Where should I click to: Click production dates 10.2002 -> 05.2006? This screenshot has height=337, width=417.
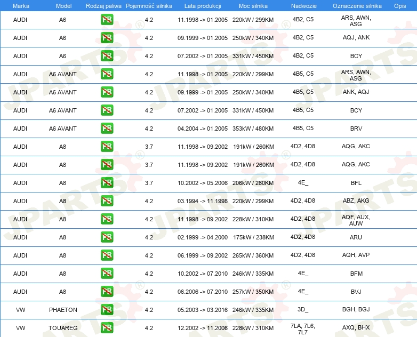203,183
